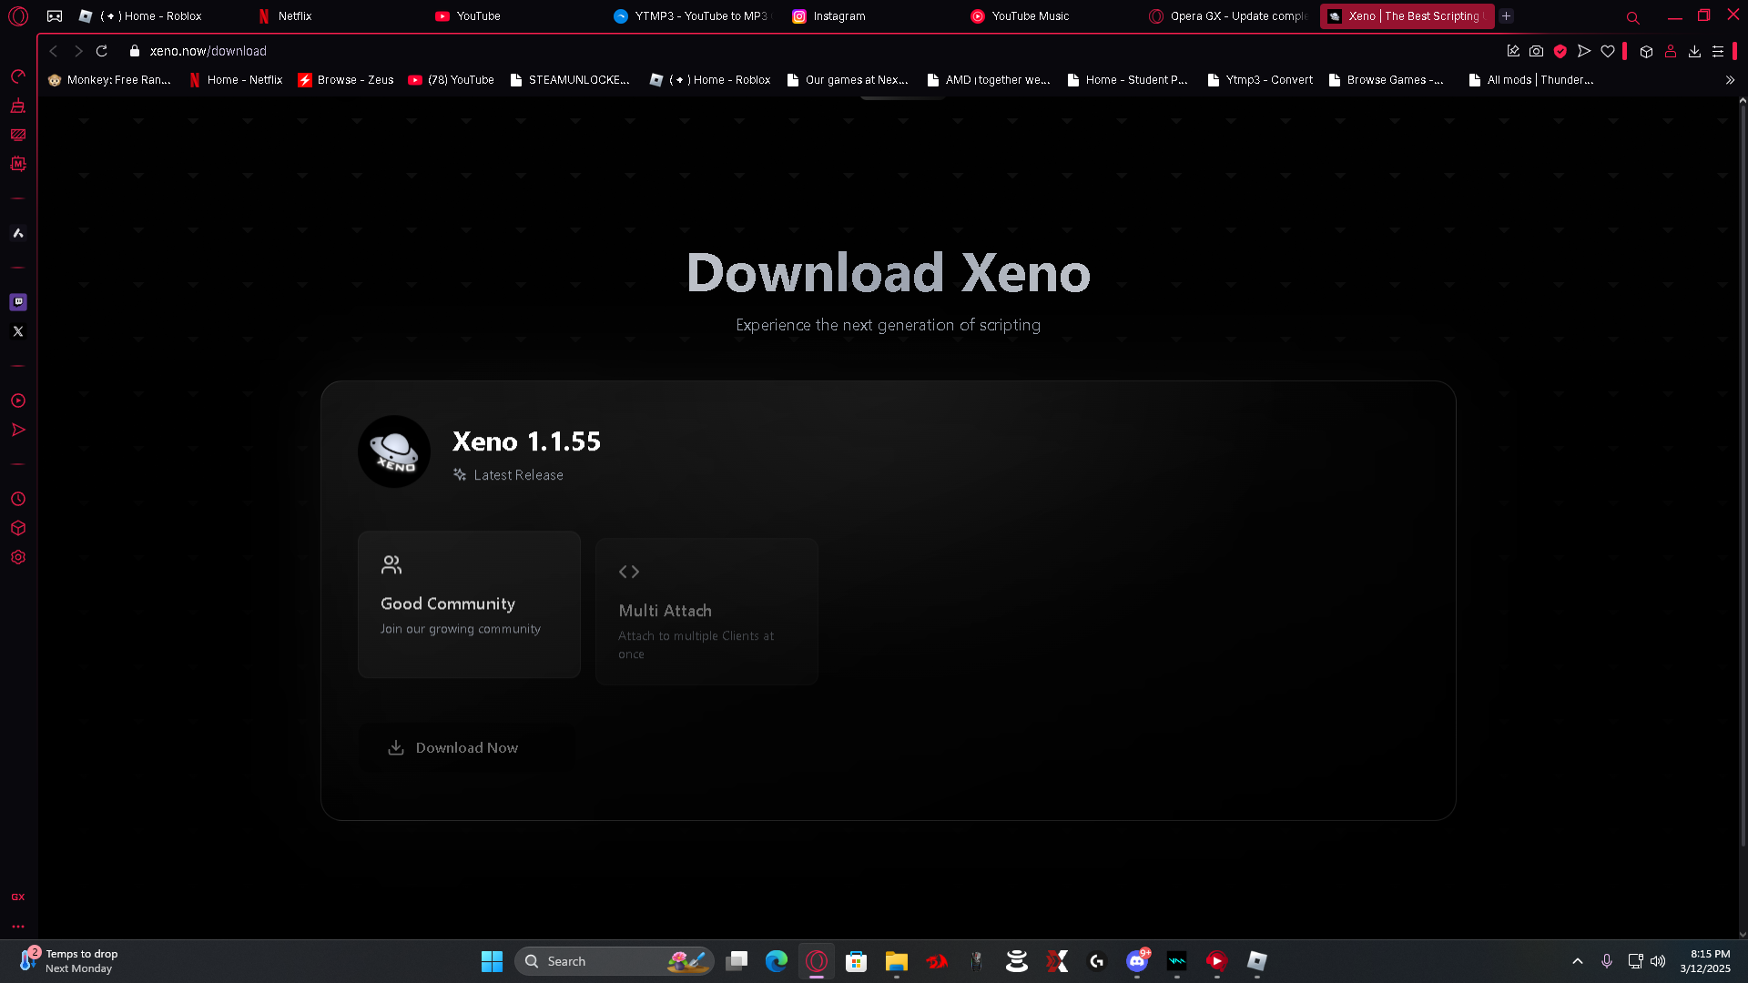The width and height of the screenshot is (1748, 983).
Task: Click the Xeno UFO logo image
Action: pos(394,451)
